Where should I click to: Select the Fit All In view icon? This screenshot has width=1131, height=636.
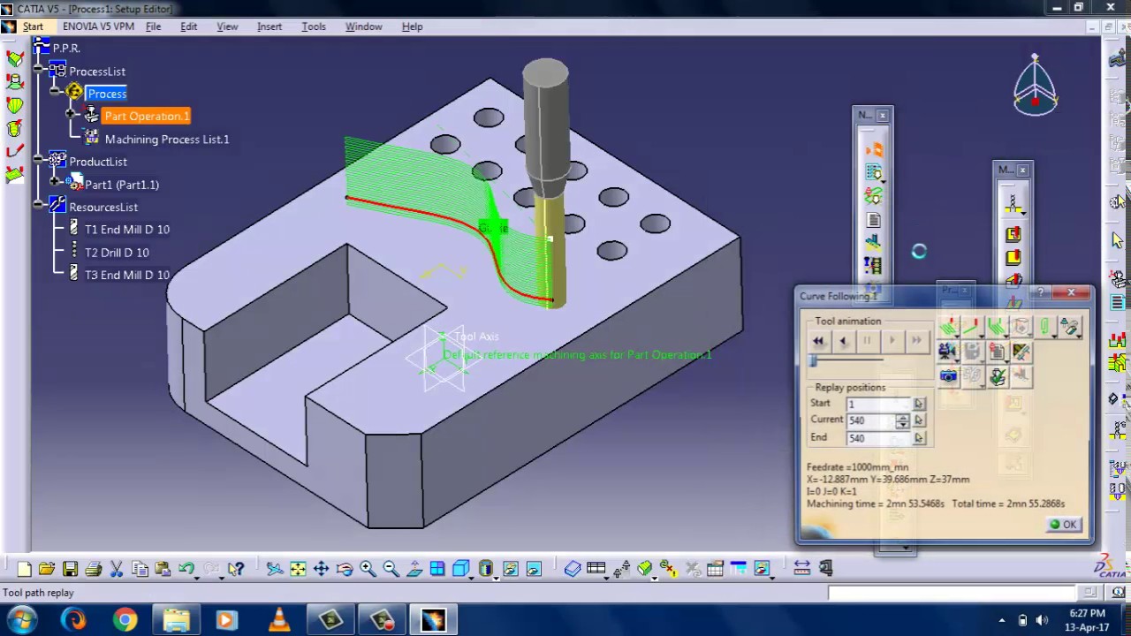pos(298,569)
